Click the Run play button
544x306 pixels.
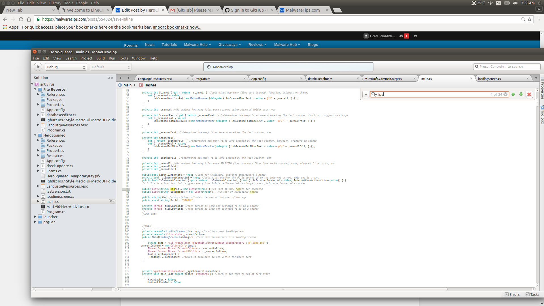38,67
